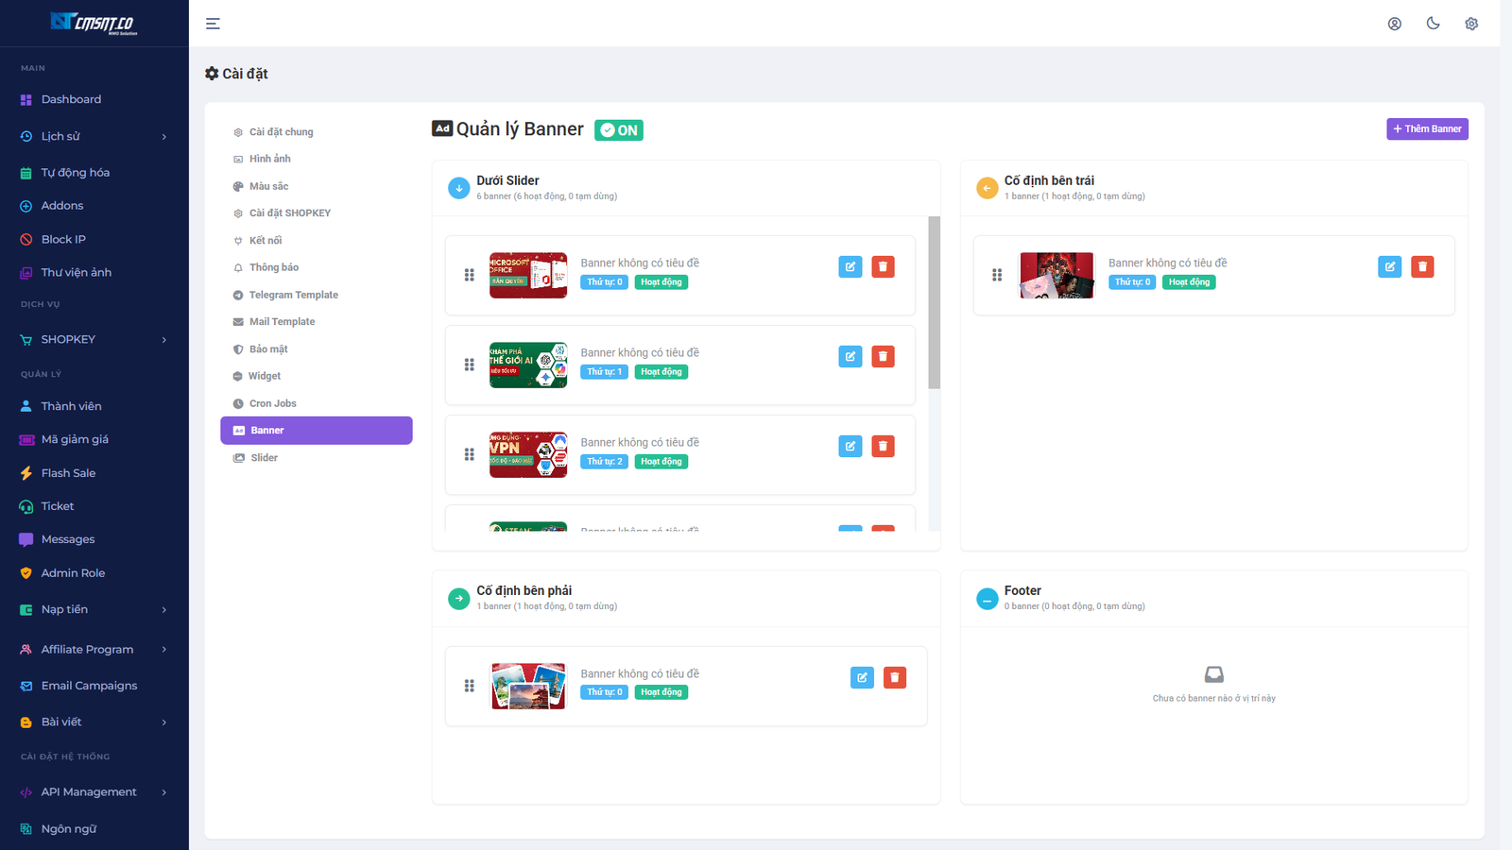Click the Màu sắc color settings option
Viewport: 1512px width, 850px height.
click(268, 186)
